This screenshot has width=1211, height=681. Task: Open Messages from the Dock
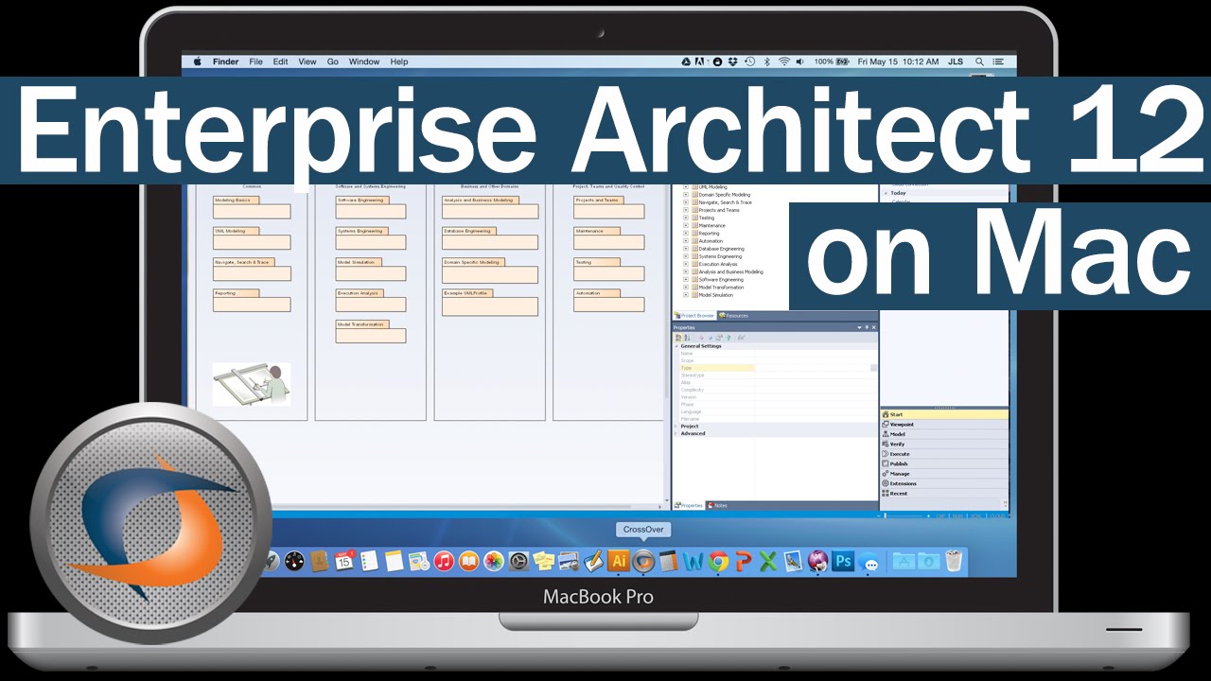[x=869, y=562]
